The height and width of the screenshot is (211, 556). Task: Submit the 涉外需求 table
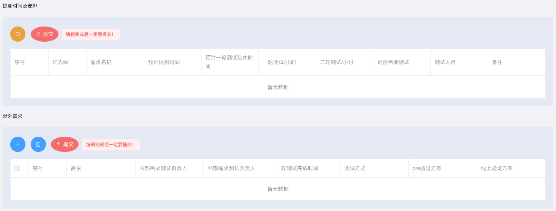pos(65,144)
